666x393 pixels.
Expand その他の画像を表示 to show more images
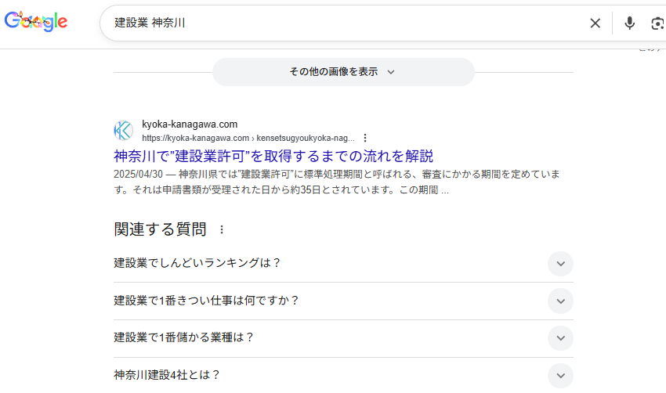click(x=343, y=72)
